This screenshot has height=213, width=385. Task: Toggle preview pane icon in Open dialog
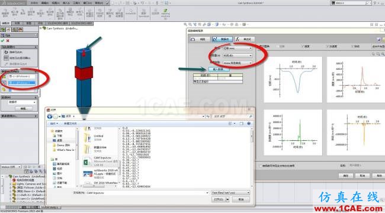[x=241, y=124]
